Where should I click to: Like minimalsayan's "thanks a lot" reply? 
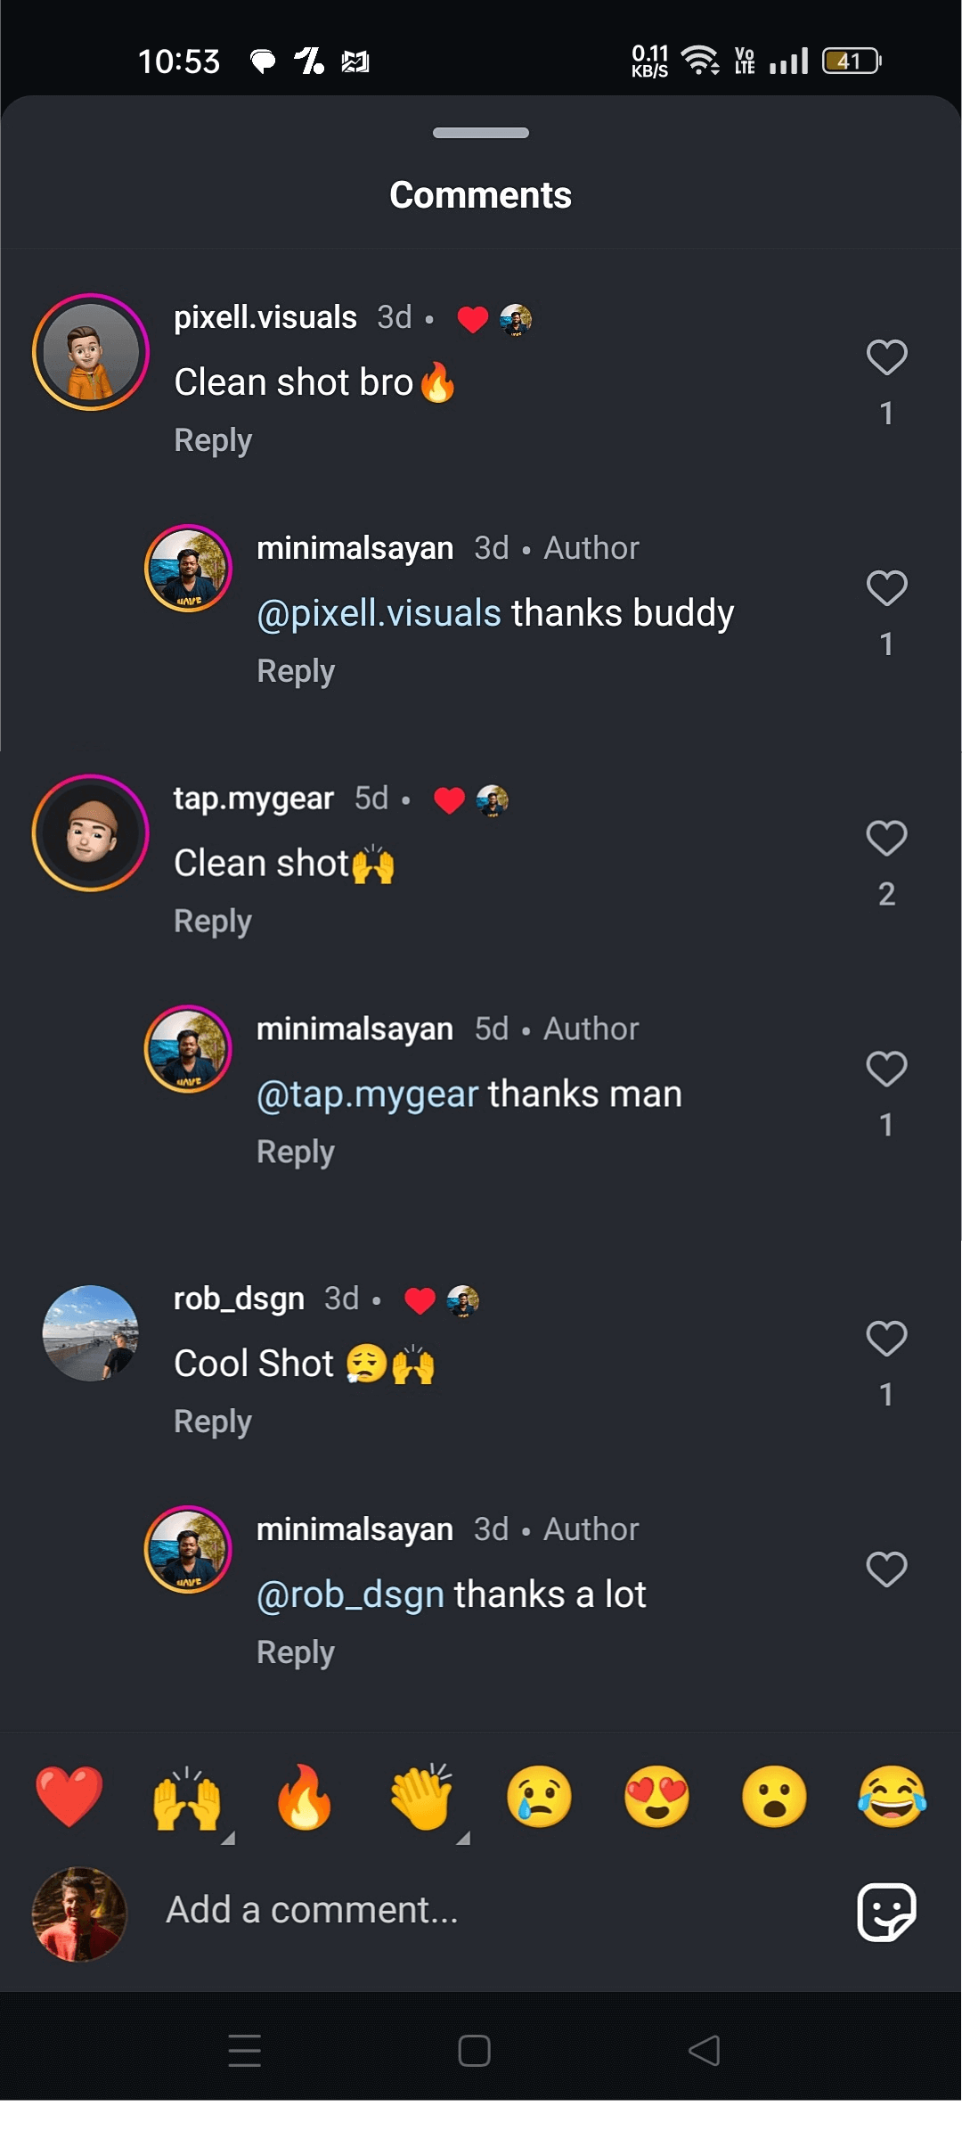coord(886,1569)
